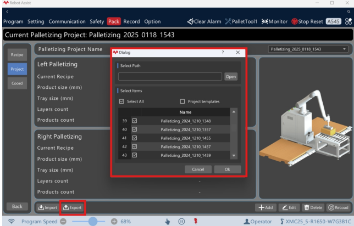Open the Safety menu
354x226 pixels.
[x=97, y=21]
